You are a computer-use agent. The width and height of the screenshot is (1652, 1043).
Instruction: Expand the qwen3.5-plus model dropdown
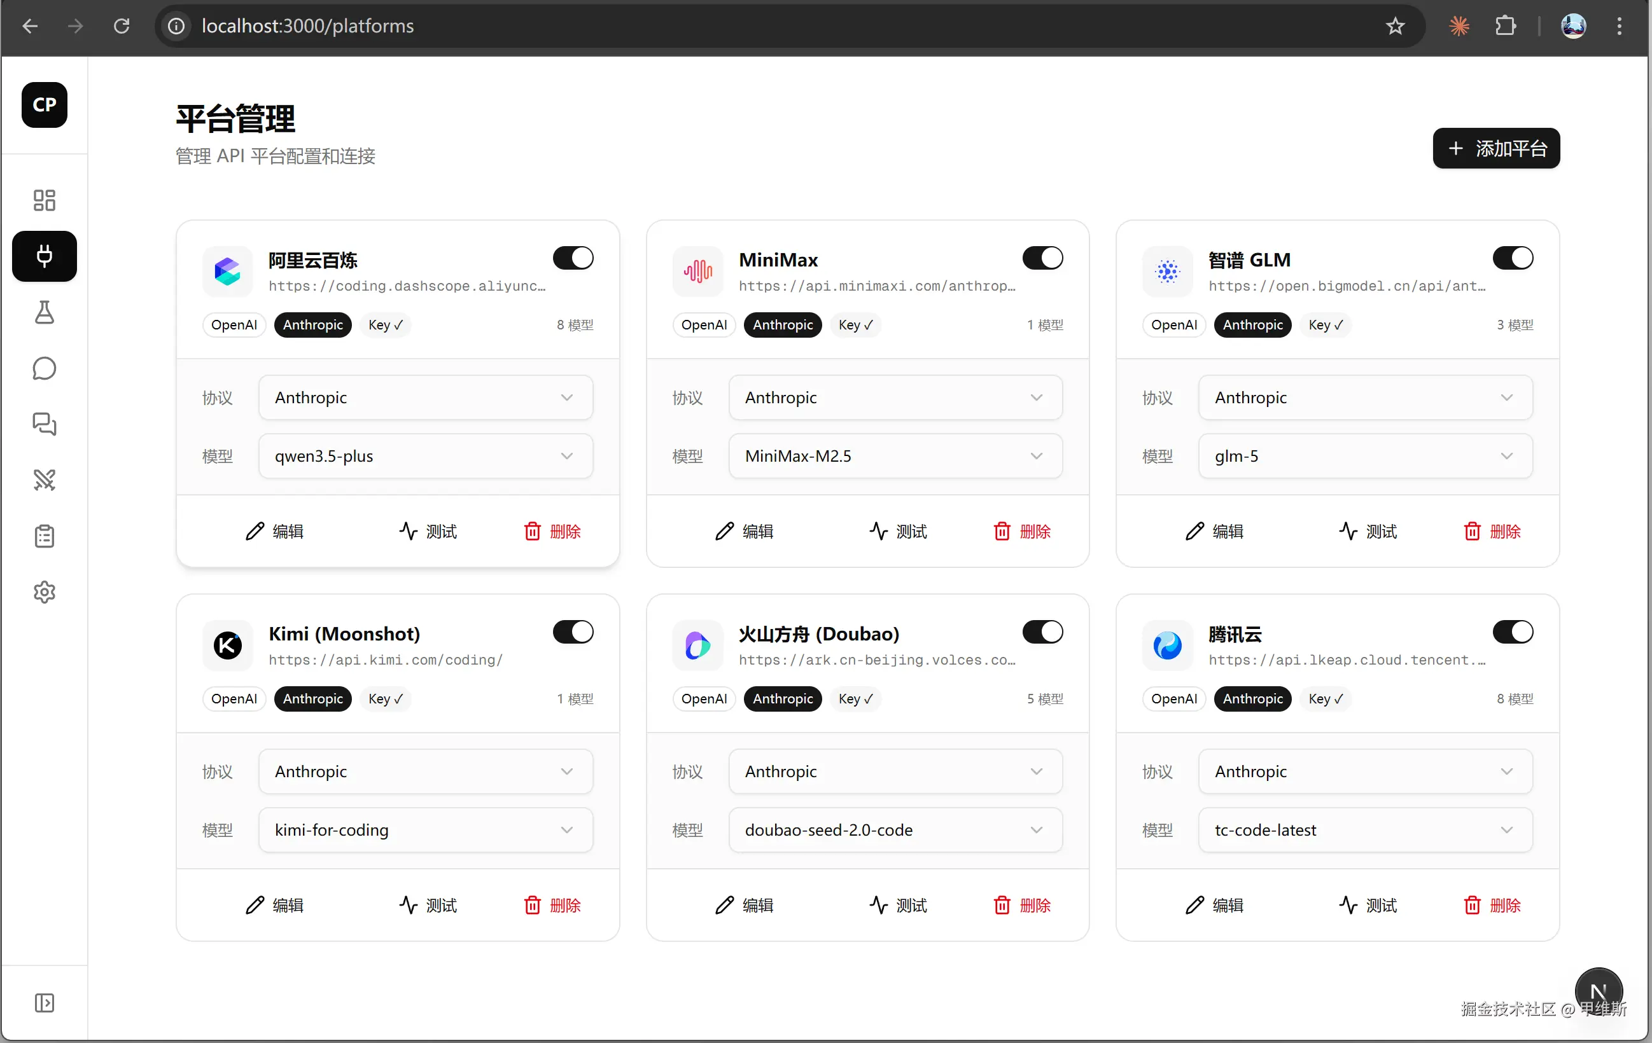(x=425, y=456)
